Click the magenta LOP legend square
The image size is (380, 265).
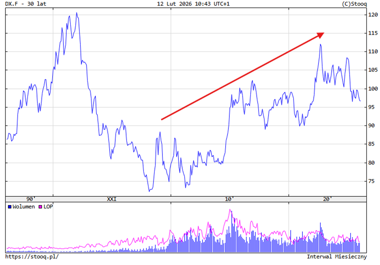(40, 207)
